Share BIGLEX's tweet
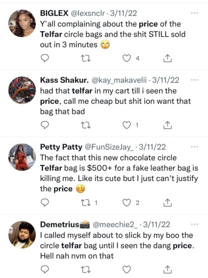 (x=167, y=58)
